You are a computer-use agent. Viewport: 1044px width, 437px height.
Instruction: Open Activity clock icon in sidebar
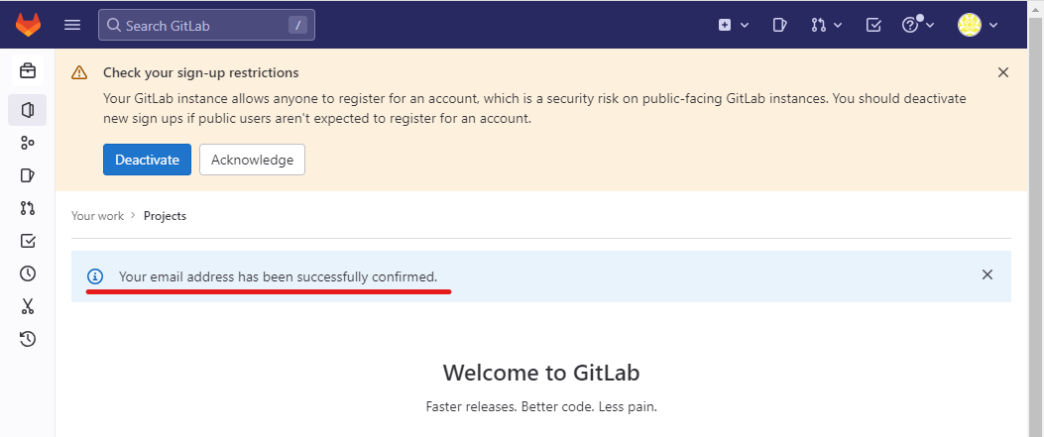(28, 273)
